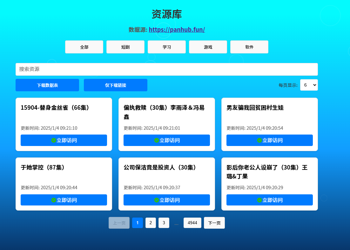The width and height of the screenshot is (350, 250).
Task: Click green check icon on 偏执救赎 card
Action: [157, 140]
